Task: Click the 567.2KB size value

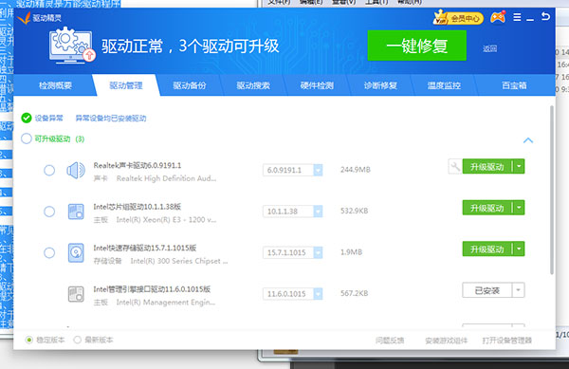Action: [354, 293]
